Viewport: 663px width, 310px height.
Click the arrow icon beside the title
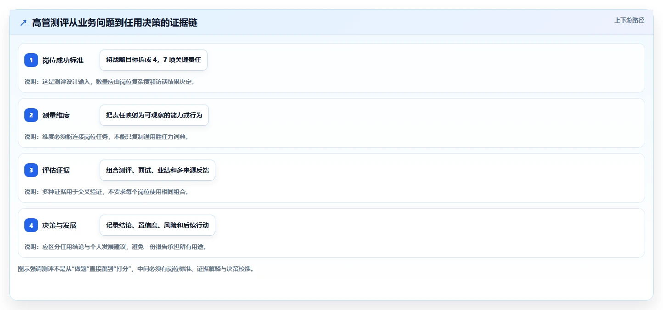[23, 23]
